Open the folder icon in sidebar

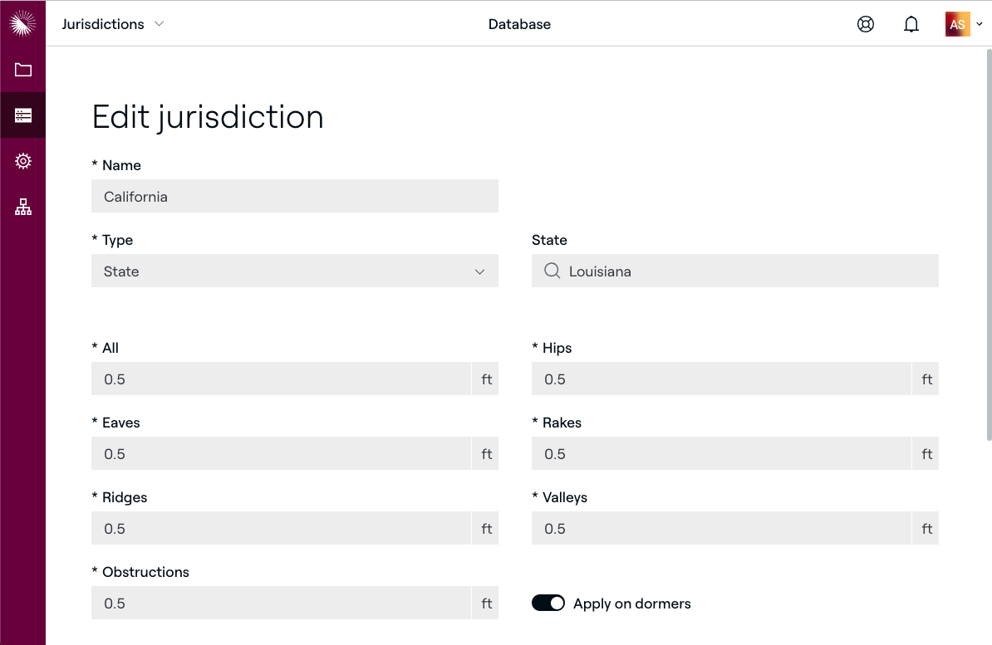pos(22,70)
